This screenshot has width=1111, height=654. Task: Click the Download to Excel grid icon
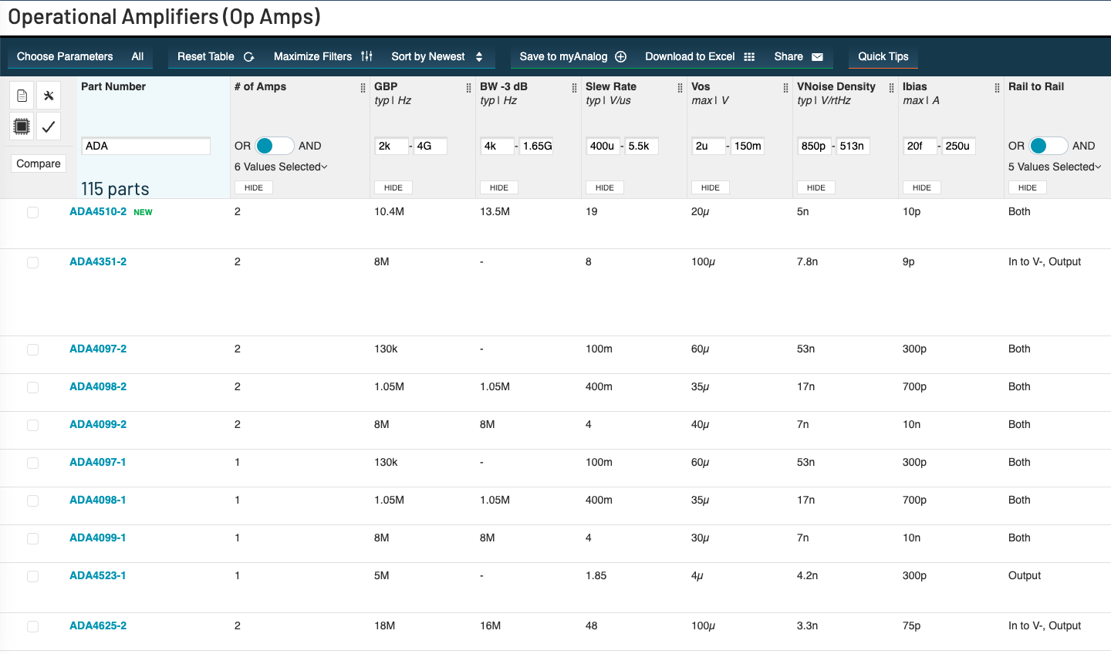749,57
